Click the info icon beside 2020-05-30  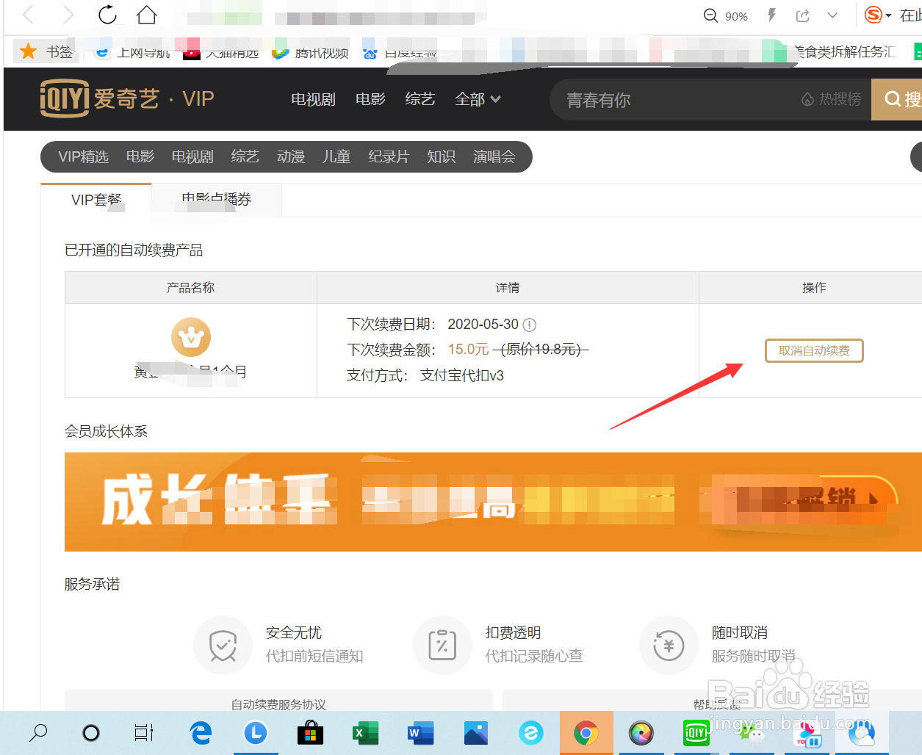click(x=529, y=325)
